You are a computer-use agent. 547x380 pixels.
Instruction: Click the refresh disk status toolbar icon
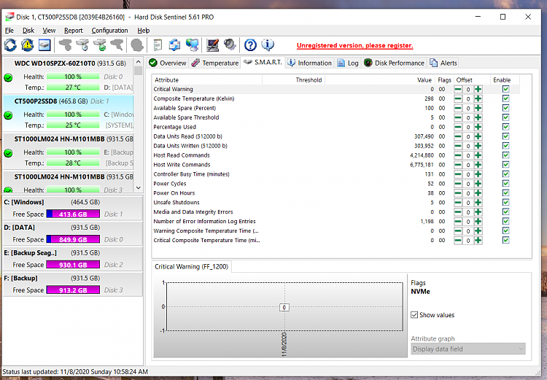tap(10, 45)
